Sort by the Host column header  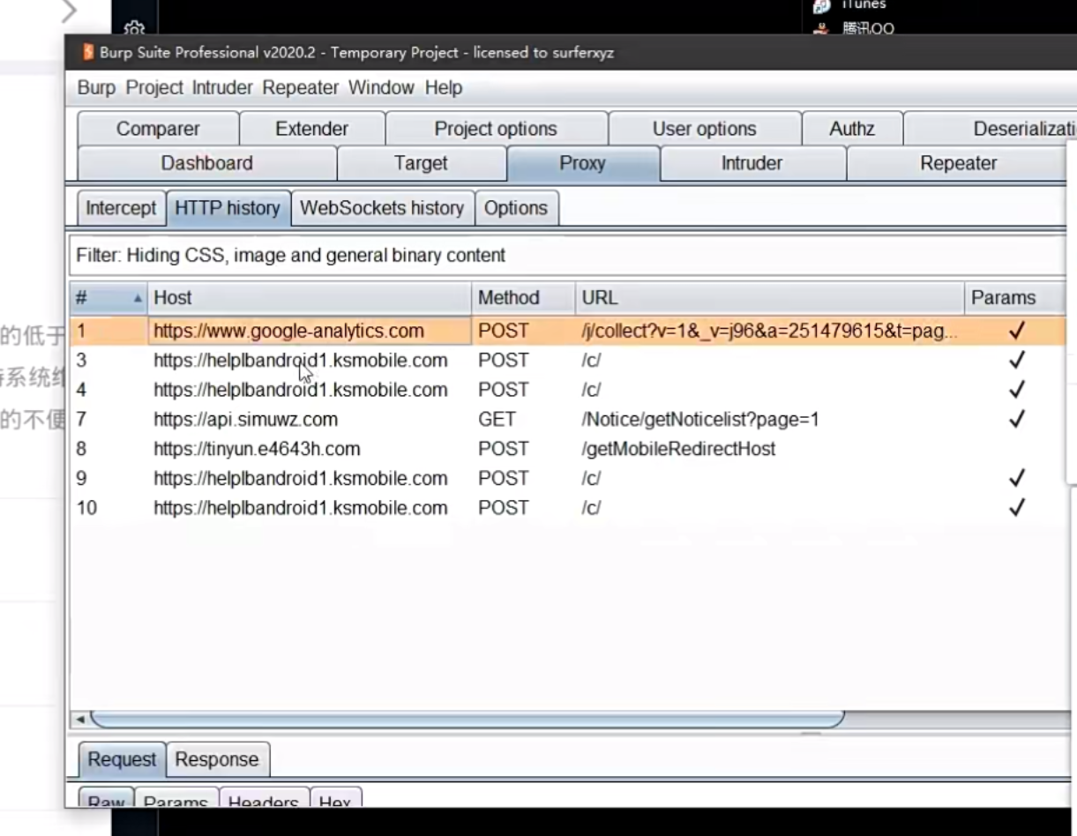coord(309,298)
